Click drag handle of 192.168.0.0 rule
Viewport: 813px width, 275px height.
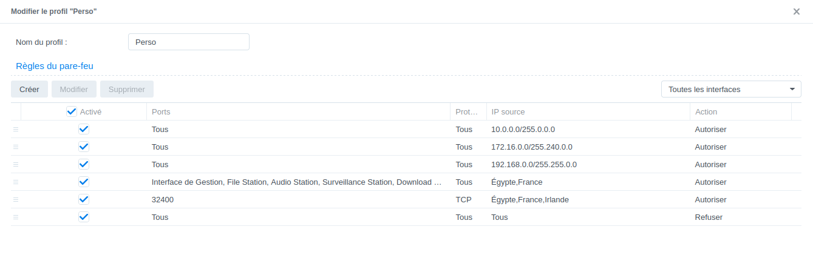16,164
